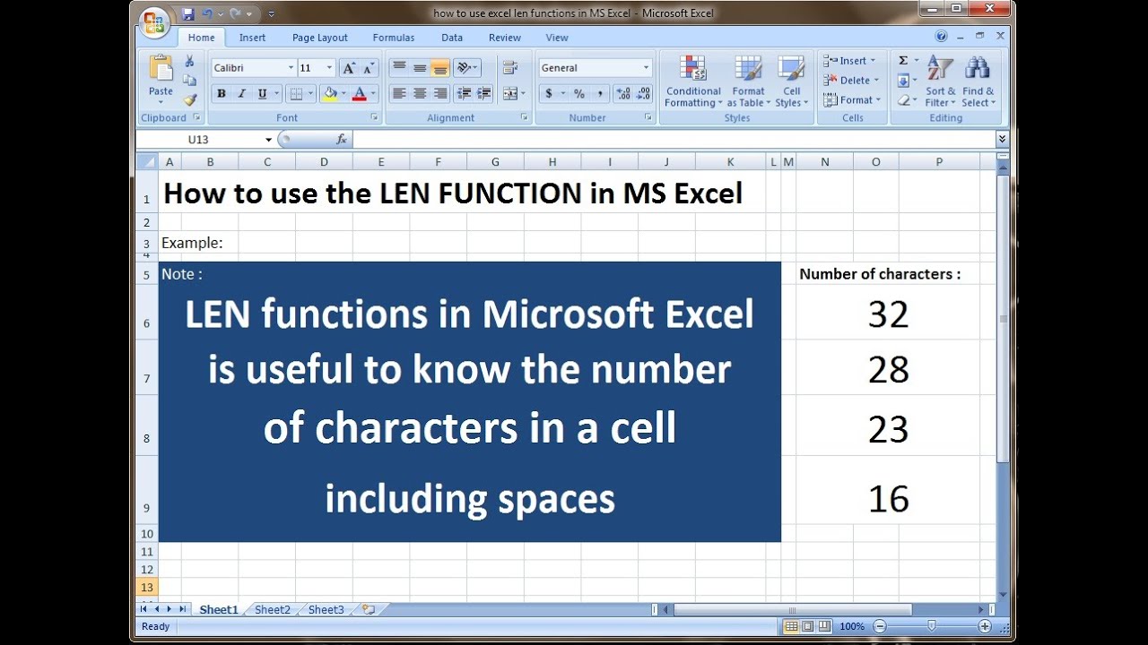The image size is (1148, 645).
Task: Open the Data ribbon tab
Action: pos(452,38)
